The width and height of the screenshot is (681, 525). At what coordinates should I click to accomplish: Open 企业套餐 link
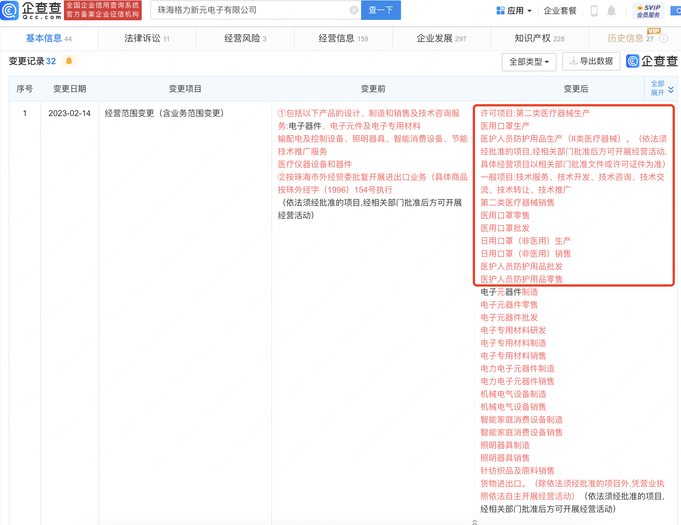click(560, 11)
